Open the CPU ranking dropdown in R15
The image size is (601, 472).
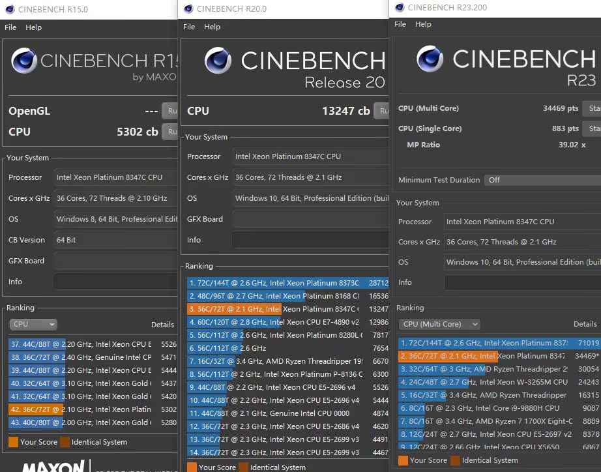tap(33, 325)
